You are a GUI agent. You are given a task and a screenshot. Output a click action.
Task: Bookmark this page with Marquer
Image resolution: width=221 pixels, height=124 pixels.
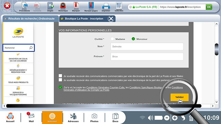(x=76, y=7)
